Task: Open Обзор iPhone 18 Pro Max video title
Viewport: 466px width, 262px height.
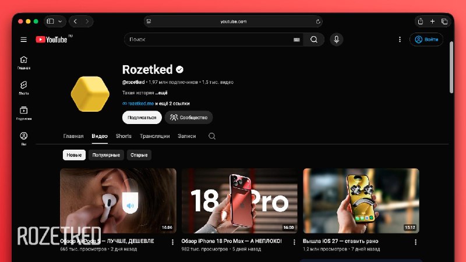Action: (x=231, y=241)
